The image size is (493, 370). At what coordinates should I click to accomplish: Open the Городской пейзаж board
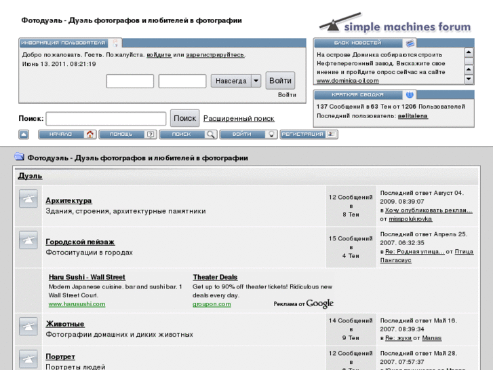(x=80, y=242)
